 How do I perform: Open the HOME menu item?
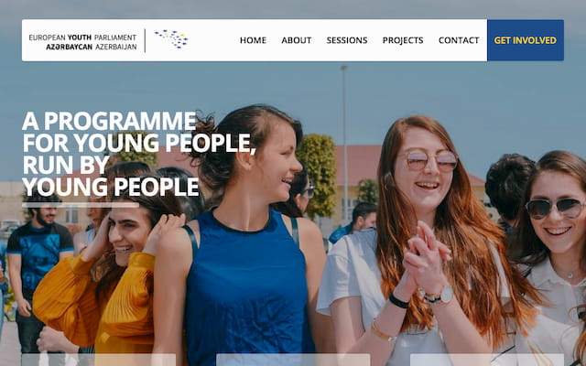click(x=253, y=40)
